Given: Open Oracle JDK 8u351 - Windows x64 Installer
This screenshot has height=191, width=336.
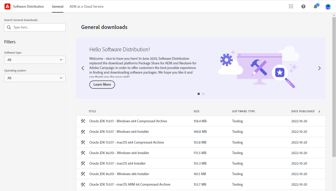Looking at the screenshot, I should pos(119,153).
